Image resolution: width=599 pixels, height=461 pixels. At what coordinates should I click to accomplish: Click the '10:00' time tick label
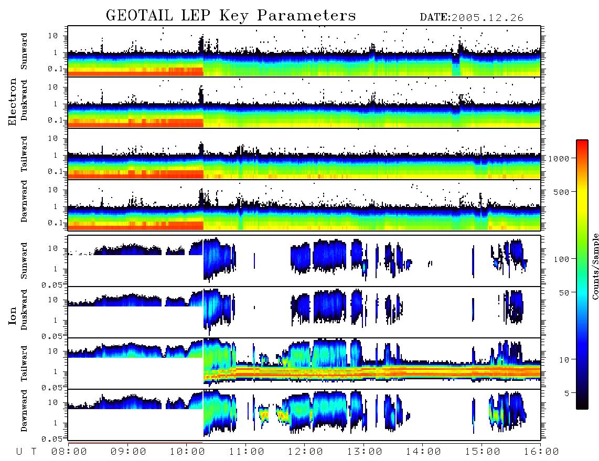[187, 452]
